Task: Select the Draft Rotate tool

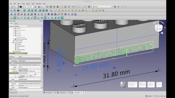Action: [15, 14]
